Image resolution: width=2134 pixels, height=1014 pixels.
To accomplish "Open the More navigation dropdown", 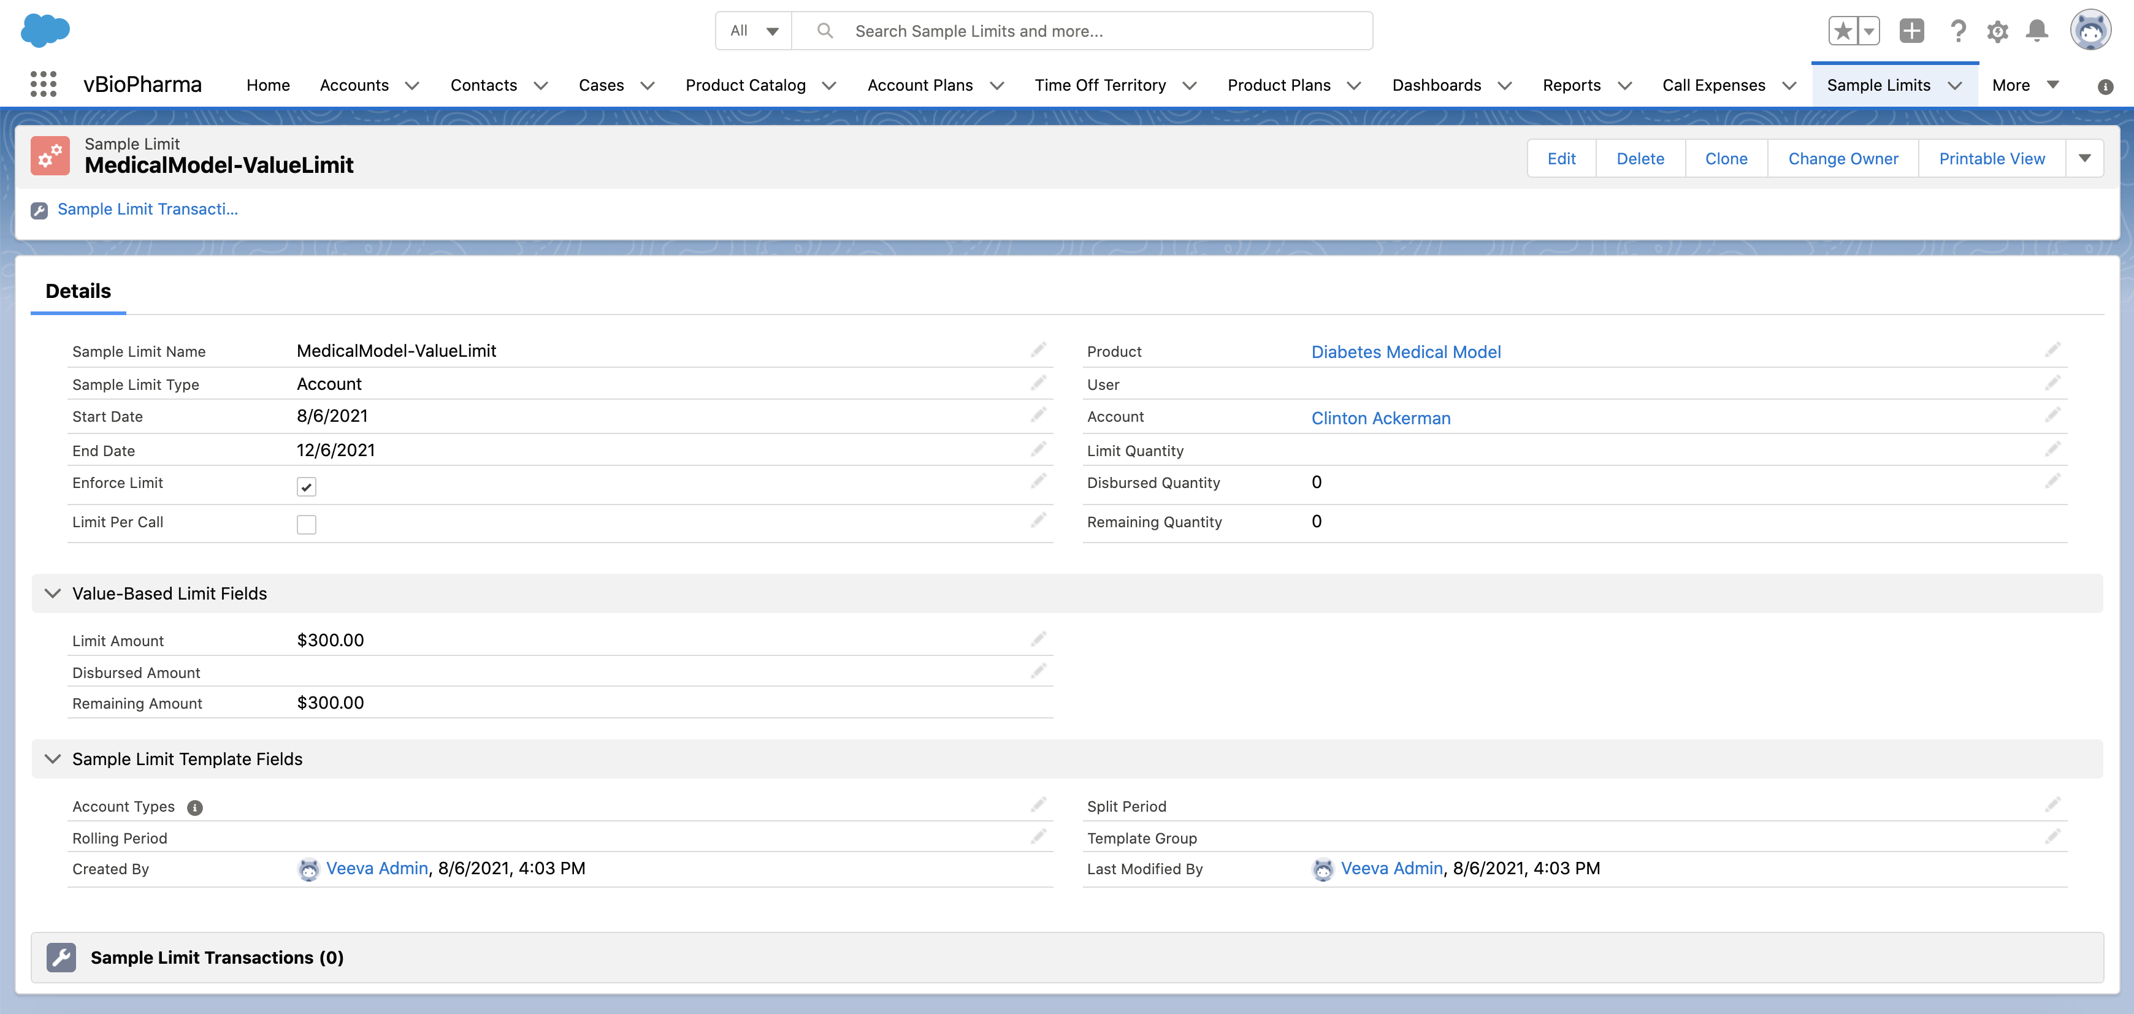I will [2025, 85].
